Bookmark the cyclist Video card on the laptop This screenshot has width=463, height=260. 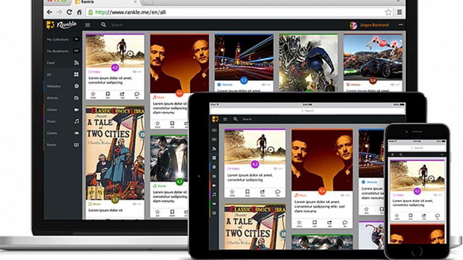click(x=108, y=95)
